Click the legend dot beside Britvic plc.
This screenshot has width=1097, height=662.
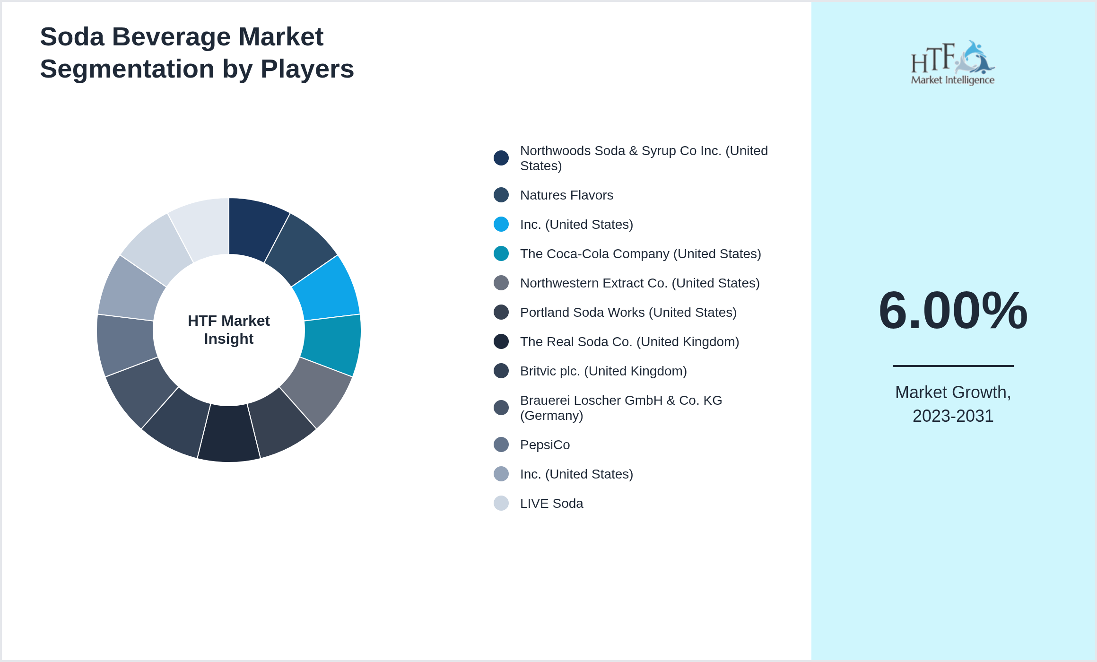tap(501, 371)
